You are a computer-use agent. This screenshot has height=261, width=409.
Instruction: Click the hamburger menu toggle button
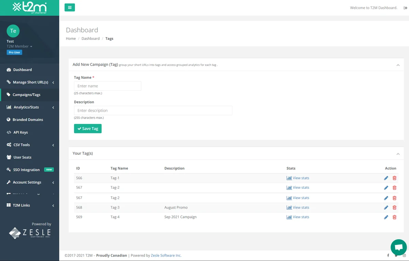(70, 7)
